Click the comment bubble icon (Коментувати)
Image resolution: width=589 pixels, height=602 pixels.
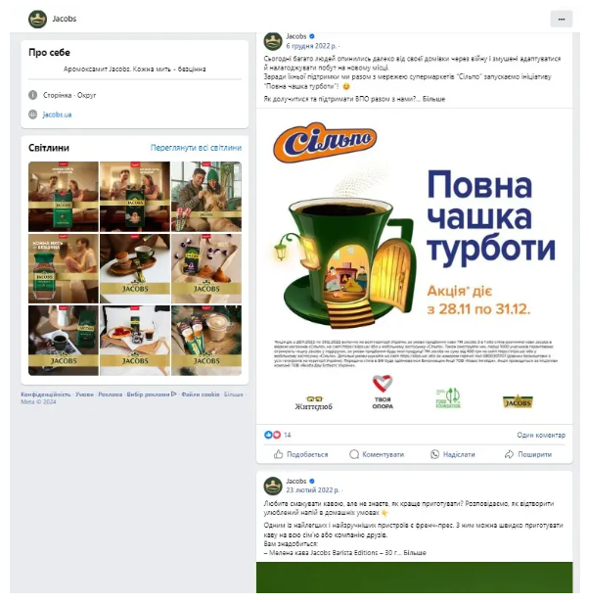354,454
